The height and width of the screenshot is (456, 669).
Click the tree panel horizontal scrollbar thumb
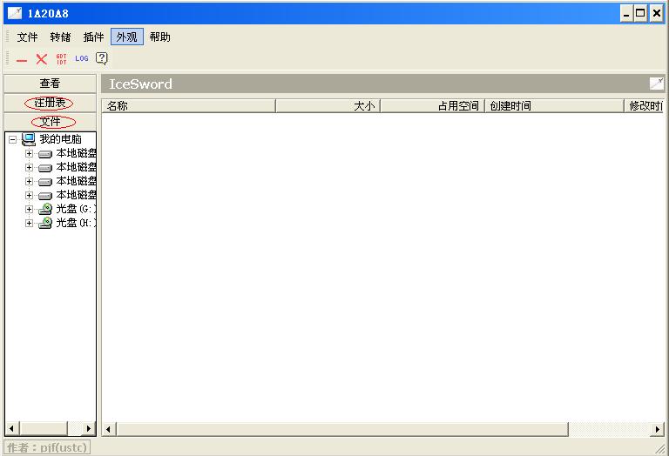[x=43, y=428]
